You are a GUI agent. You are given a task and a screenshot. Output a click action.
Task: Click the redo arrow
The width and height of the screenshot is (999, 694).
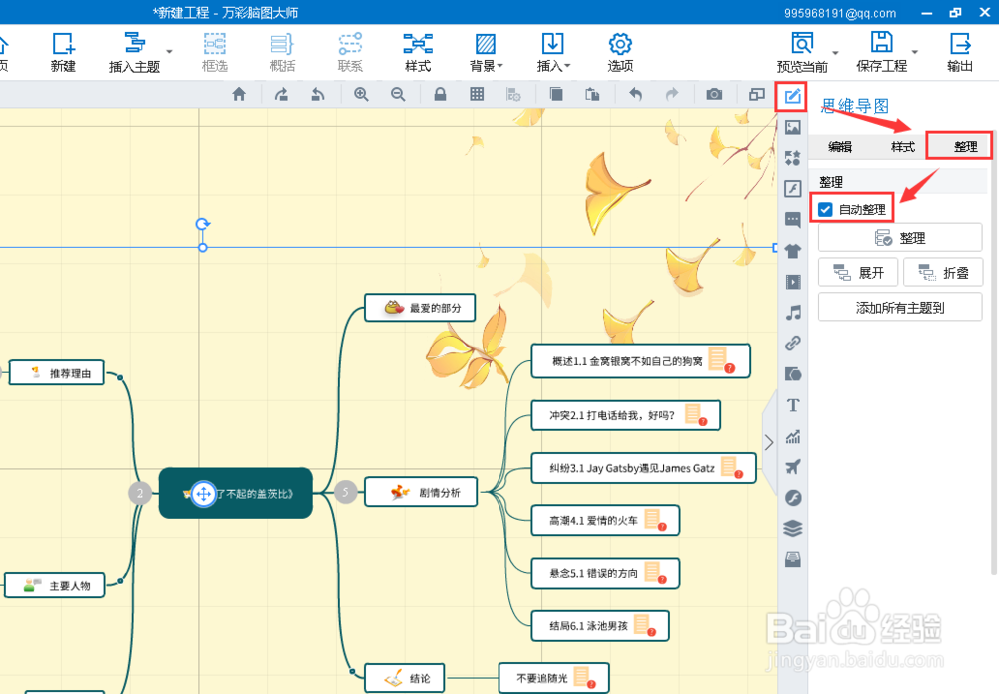[672, 94]
